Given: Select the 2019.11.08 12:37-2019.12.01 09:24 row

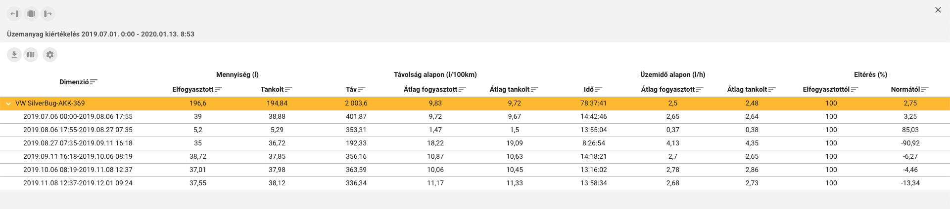Looking at the screenshot, I should pos(78,183).
